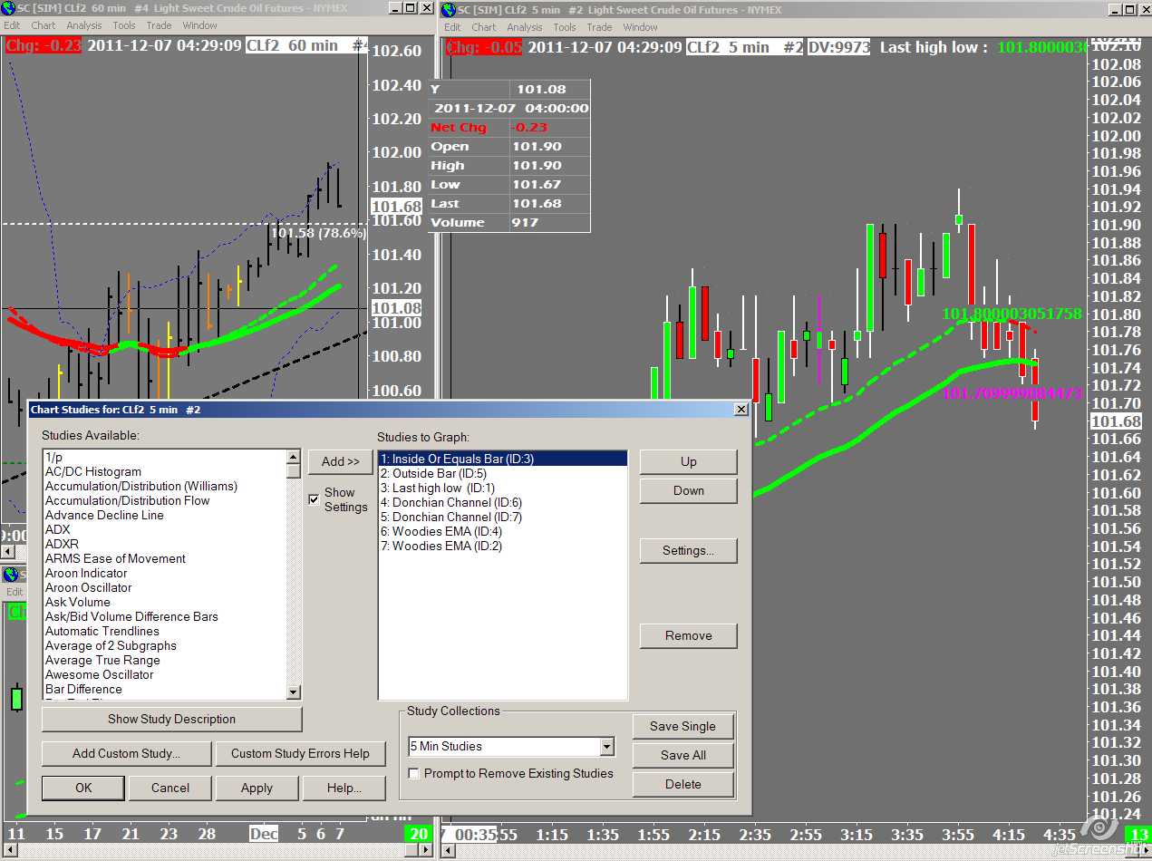Screen dimensions: 1152x861
Task: Click Add Custom Study... button
Action: (126, 753)
